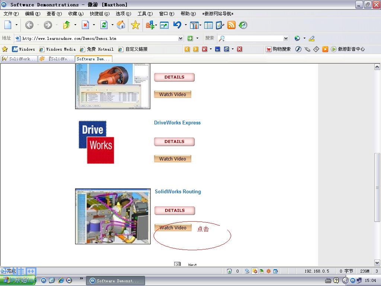Switch to the Software Dem... tab
Image resolution: width=381 pixels, height=286 pixels.
93,59
